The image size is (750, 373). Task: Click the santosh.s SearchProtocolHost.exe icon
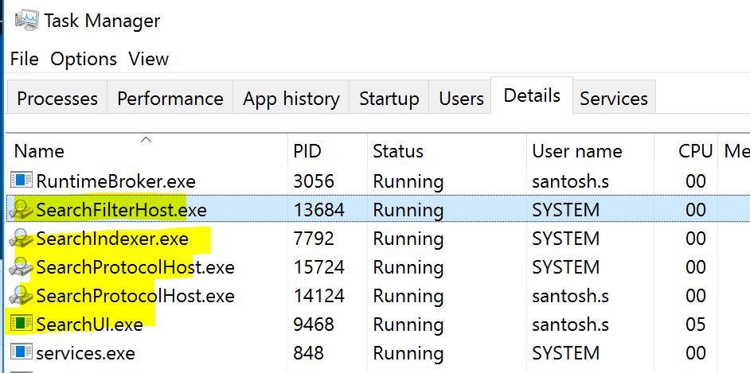tap(21, 296)
